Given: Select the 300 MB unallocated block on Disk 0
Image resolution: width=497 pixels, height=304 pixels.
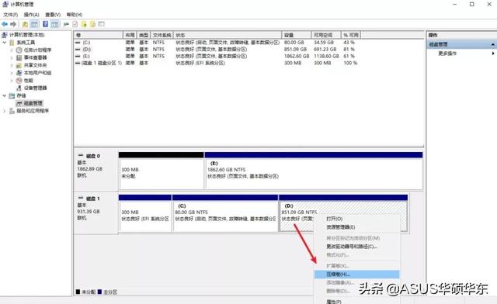Looking at the screenshot, I should (161, 174).
